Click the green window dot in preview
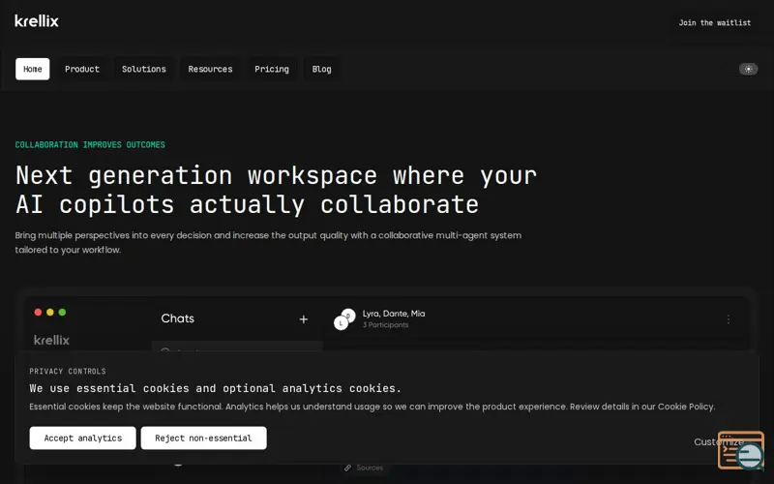 (x=62, y=312)
